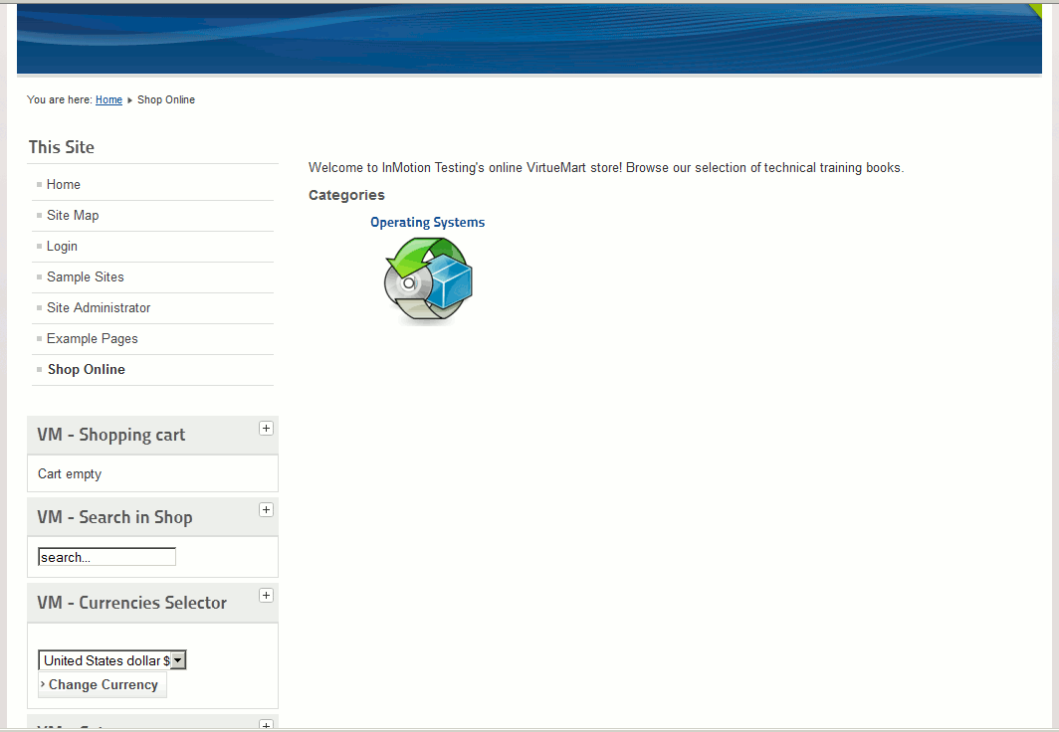The width and height of the screenshot is (1059, 732).
Task: Follow the Home breadcrumb link
Action: tap(108, 99)
